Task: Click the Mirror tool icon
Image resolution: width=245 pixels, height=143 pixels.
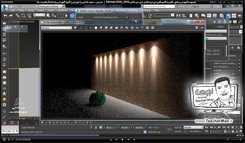Action: click(178, 16)
